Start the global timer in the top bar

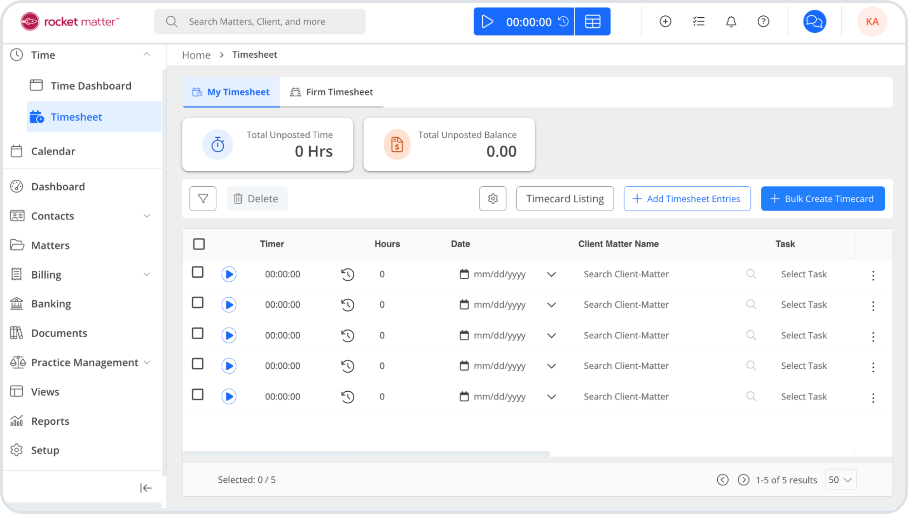point(487,21)
